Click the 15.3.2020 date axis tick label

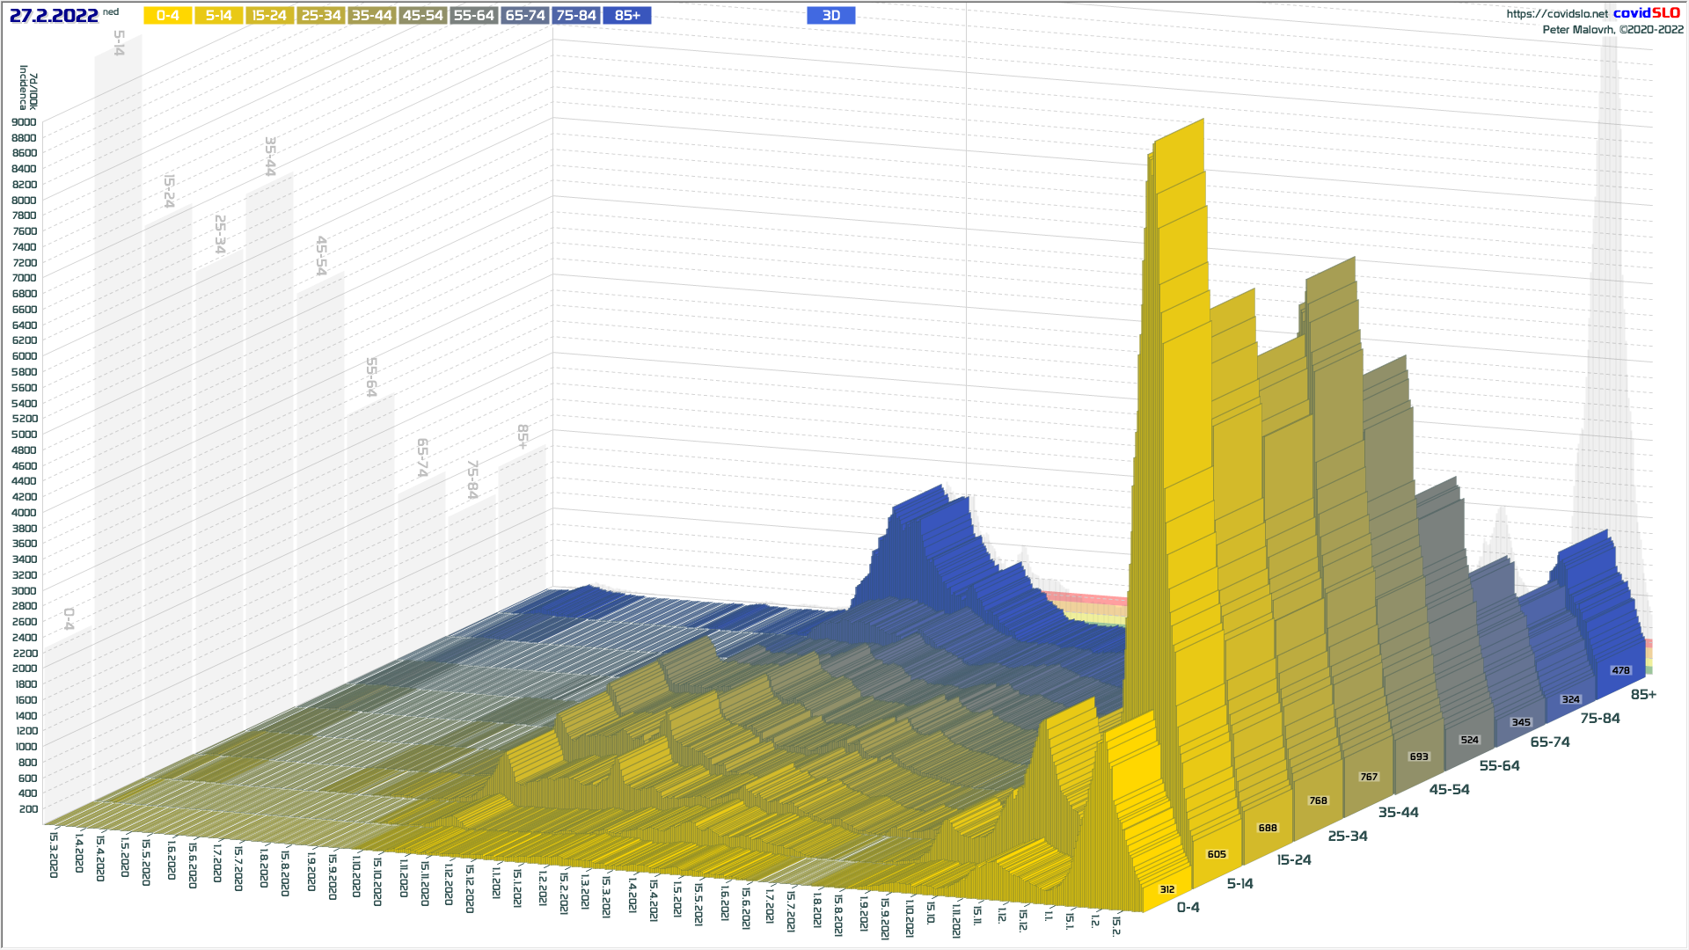click(53, 854)
